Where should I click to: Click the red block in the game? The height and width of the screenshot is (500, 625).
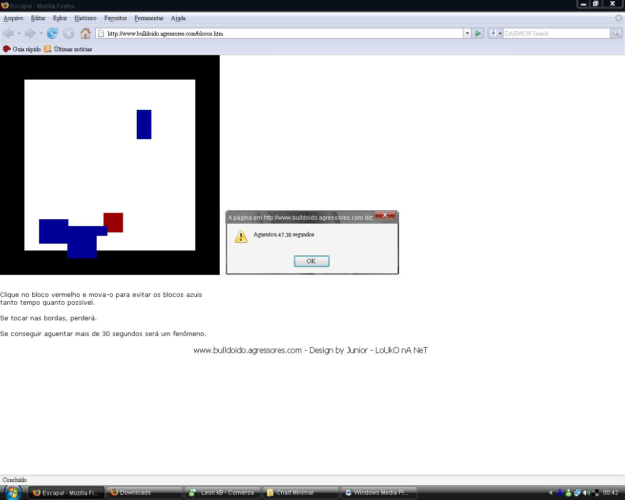113,222
